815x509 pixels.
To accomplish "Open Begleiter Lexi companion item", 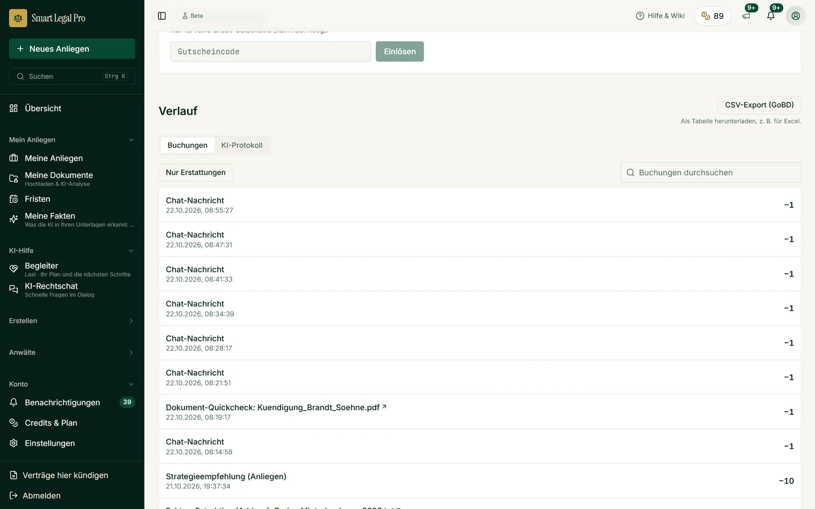I will pyautogui.click(x=72, y=269).
